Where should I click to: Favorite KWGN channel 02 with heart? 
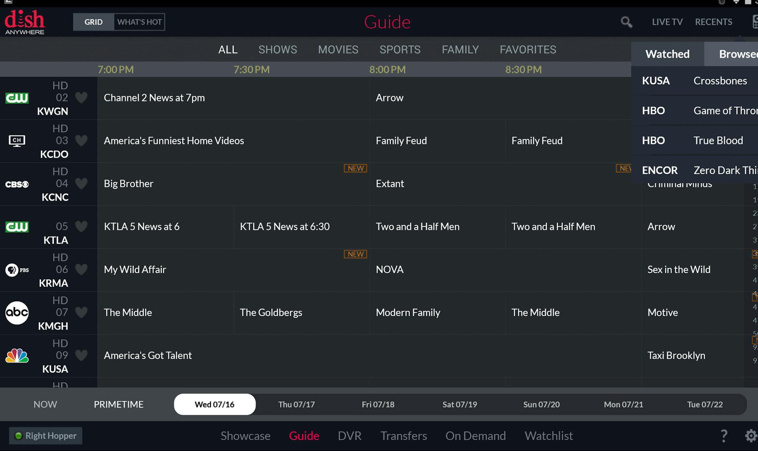(81, 97)
